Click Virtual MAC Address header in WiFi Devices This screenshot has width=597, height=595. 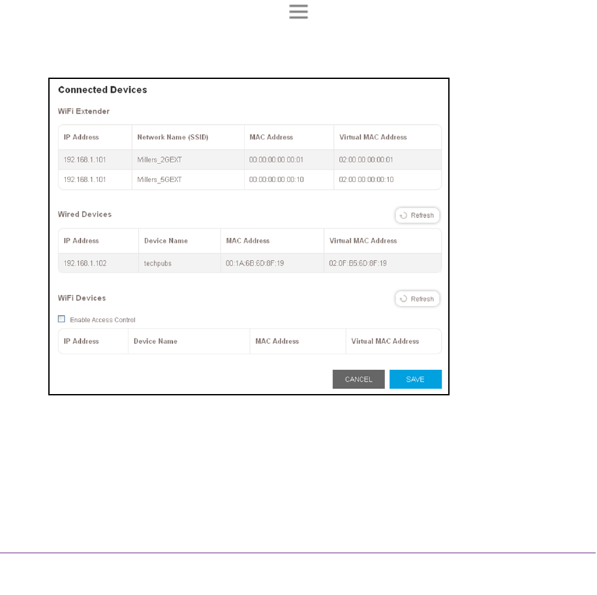(385, 341)
